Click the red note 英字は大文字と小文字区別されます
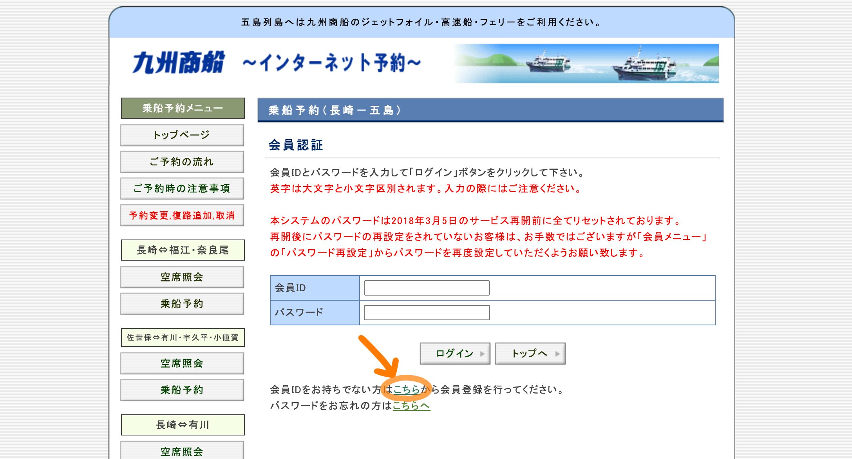This screenshot has width=852, height=459. pos(426,189)
